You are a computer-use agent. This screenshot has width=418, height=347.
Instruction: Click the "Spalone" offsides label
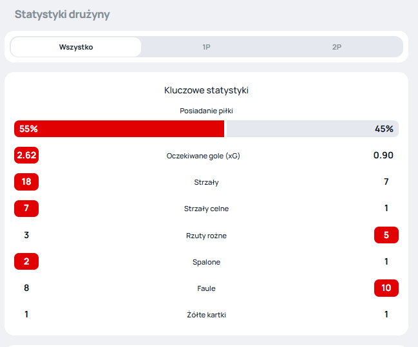point(206,262)
